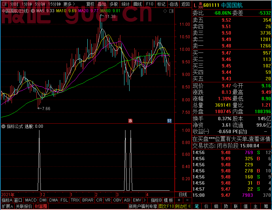Show more indicators with the arrow after EMV
This screenshot has height=210, width=272.
pos(145,200)
